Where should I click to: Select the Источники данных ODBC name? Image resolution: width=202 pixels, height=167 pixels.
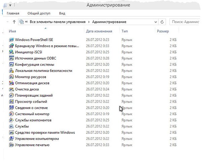point(36,58)
